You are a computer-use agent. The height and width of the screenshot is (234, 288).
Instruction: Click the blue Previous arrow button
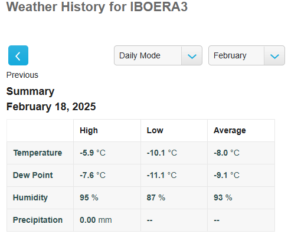18,55
